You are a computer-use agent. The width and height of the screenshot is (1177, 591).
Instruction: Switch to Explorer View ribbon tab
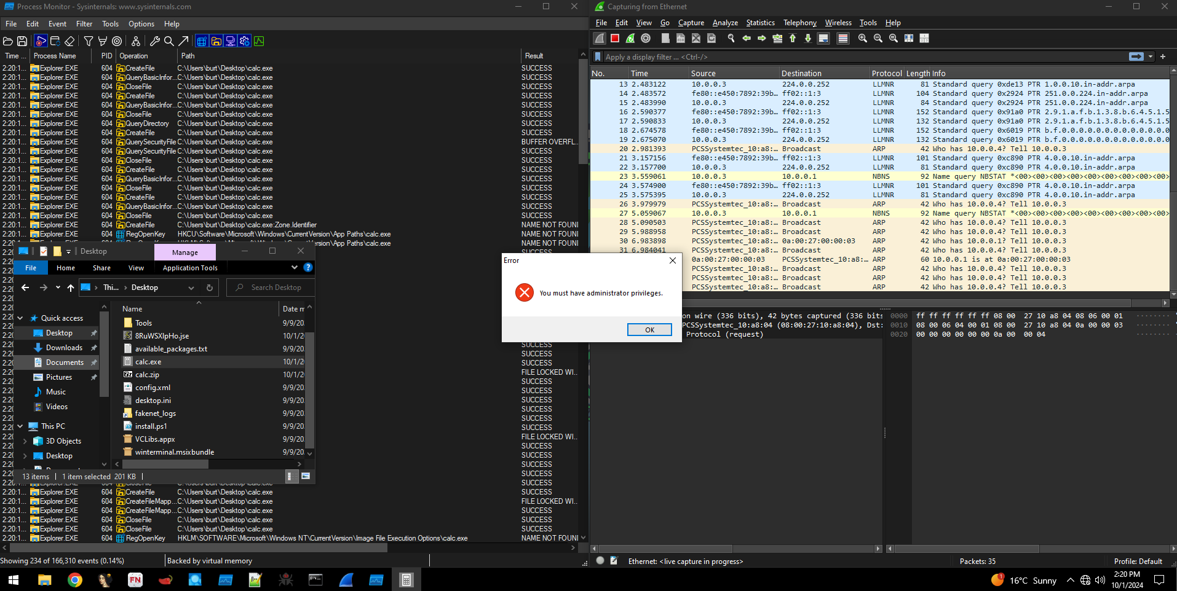coord(136,268)
